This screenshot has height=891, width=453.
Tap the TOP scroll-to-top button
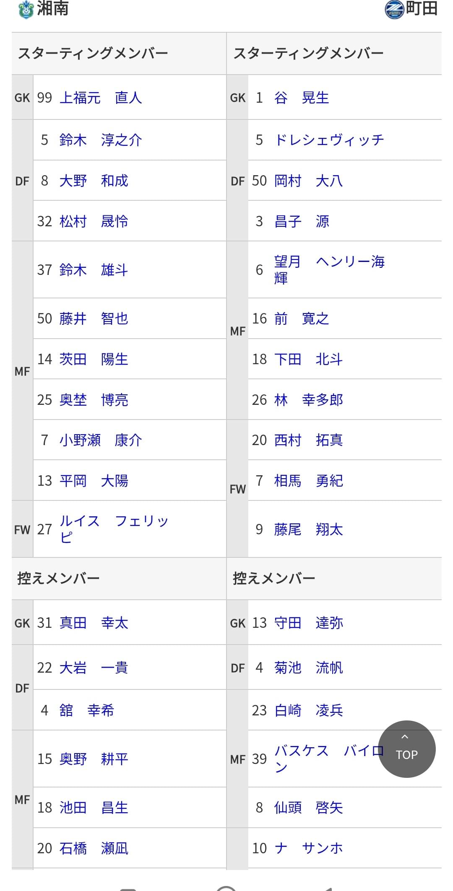(406, 749)
